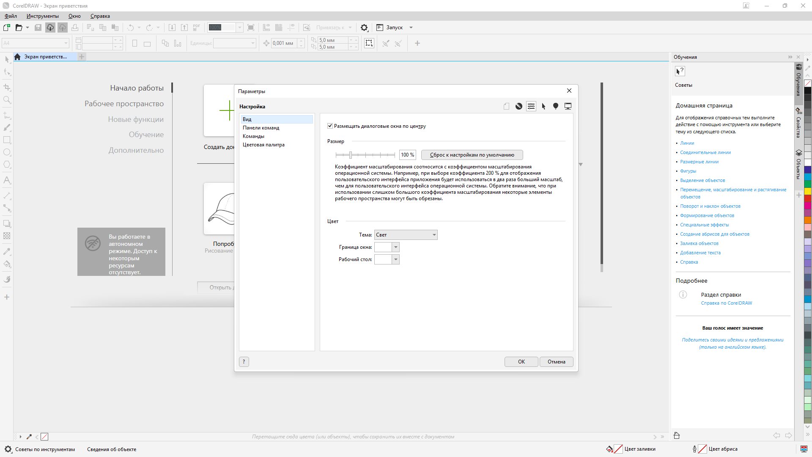The image size is (812, 457).
Task: Click the Help question mark button
Action: [244, 362]
